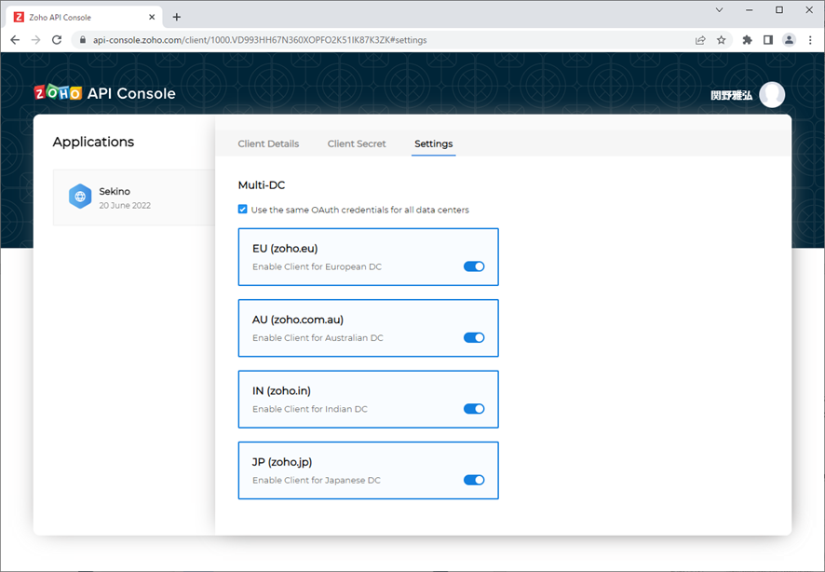The image size is (825, 572).
Task: Click the Sekino application globe icon
Action: pyautogui.click(x=80, y=197)
